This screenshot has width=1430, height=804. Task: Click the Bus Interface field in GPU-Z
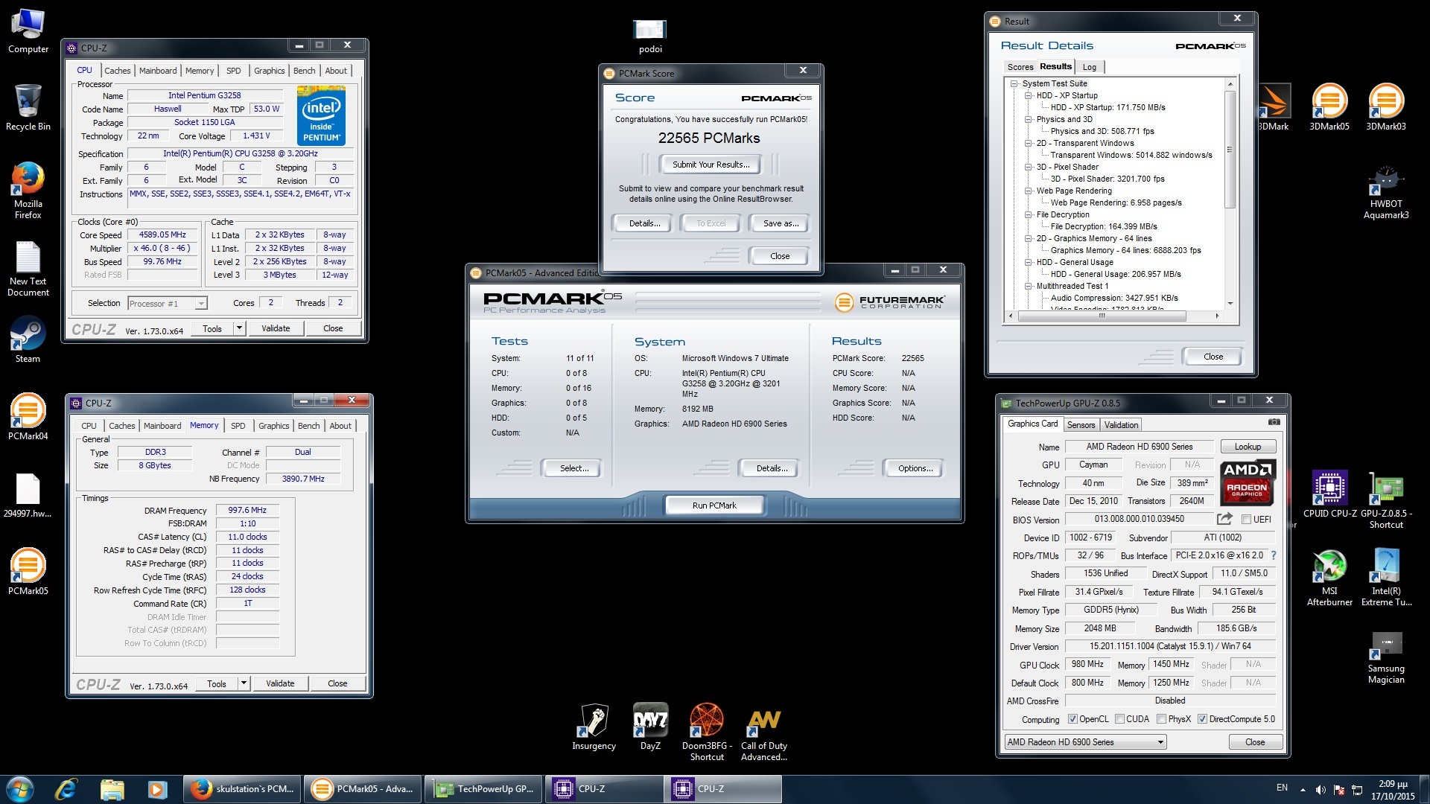point(1218,555)
